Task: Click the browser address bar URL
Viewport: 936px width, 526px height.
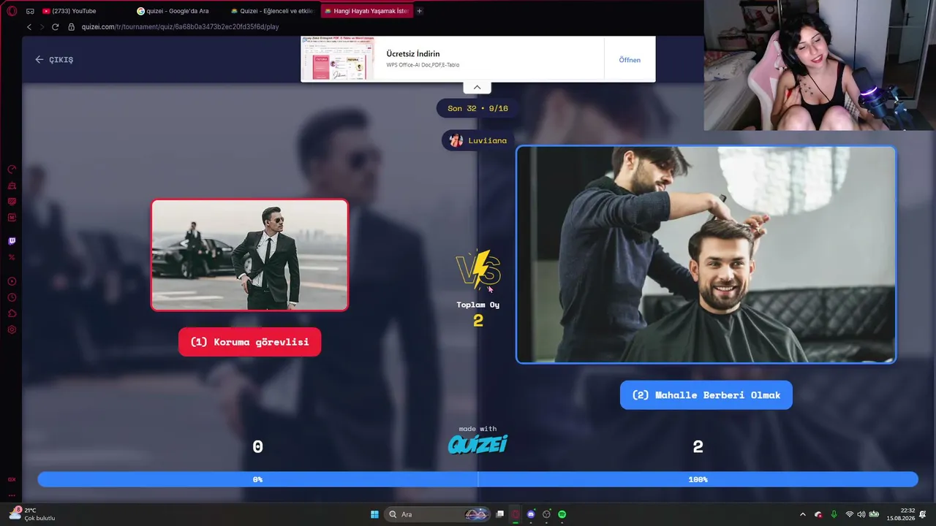Action: [x=180, y=27]
